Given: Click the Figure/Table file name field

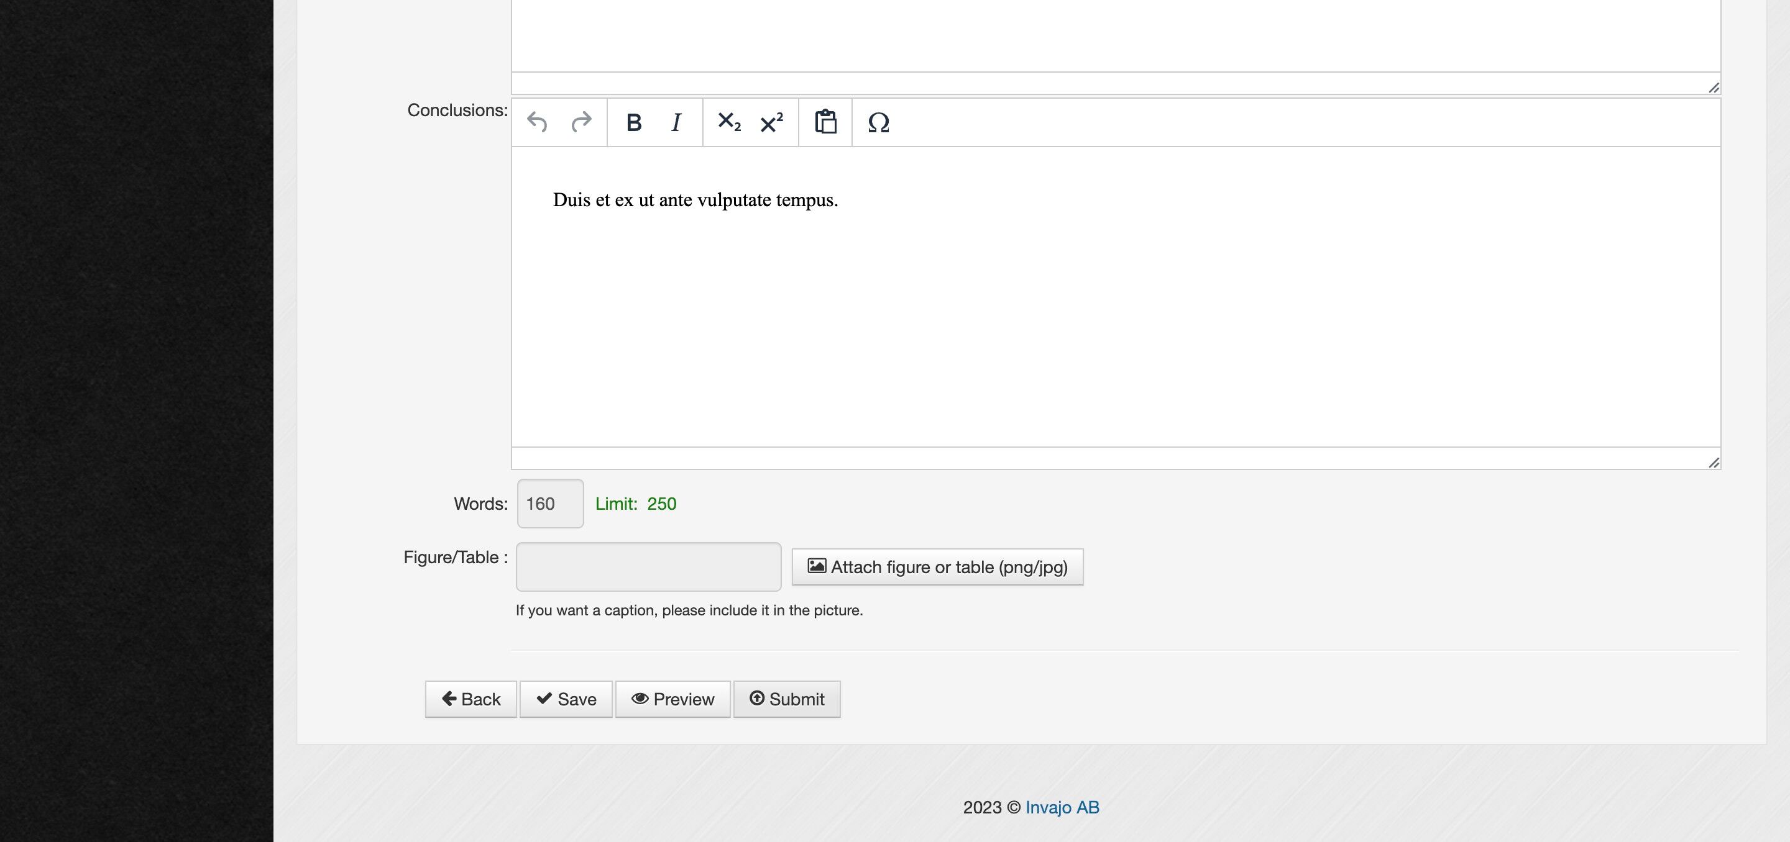Looking at the screenshot, I should coord(648,567).
